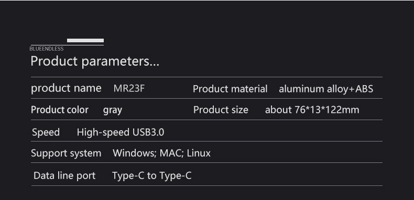
Task: Select the about 76*13*122mm text
Action: coord(312,110)
